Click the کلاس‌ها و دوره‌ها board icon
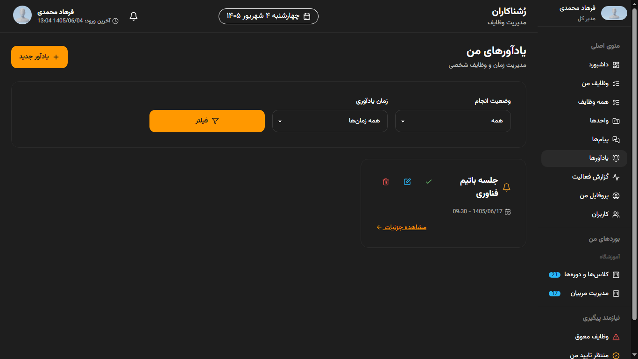Viewport: 638px width, 359px height. 616,275
